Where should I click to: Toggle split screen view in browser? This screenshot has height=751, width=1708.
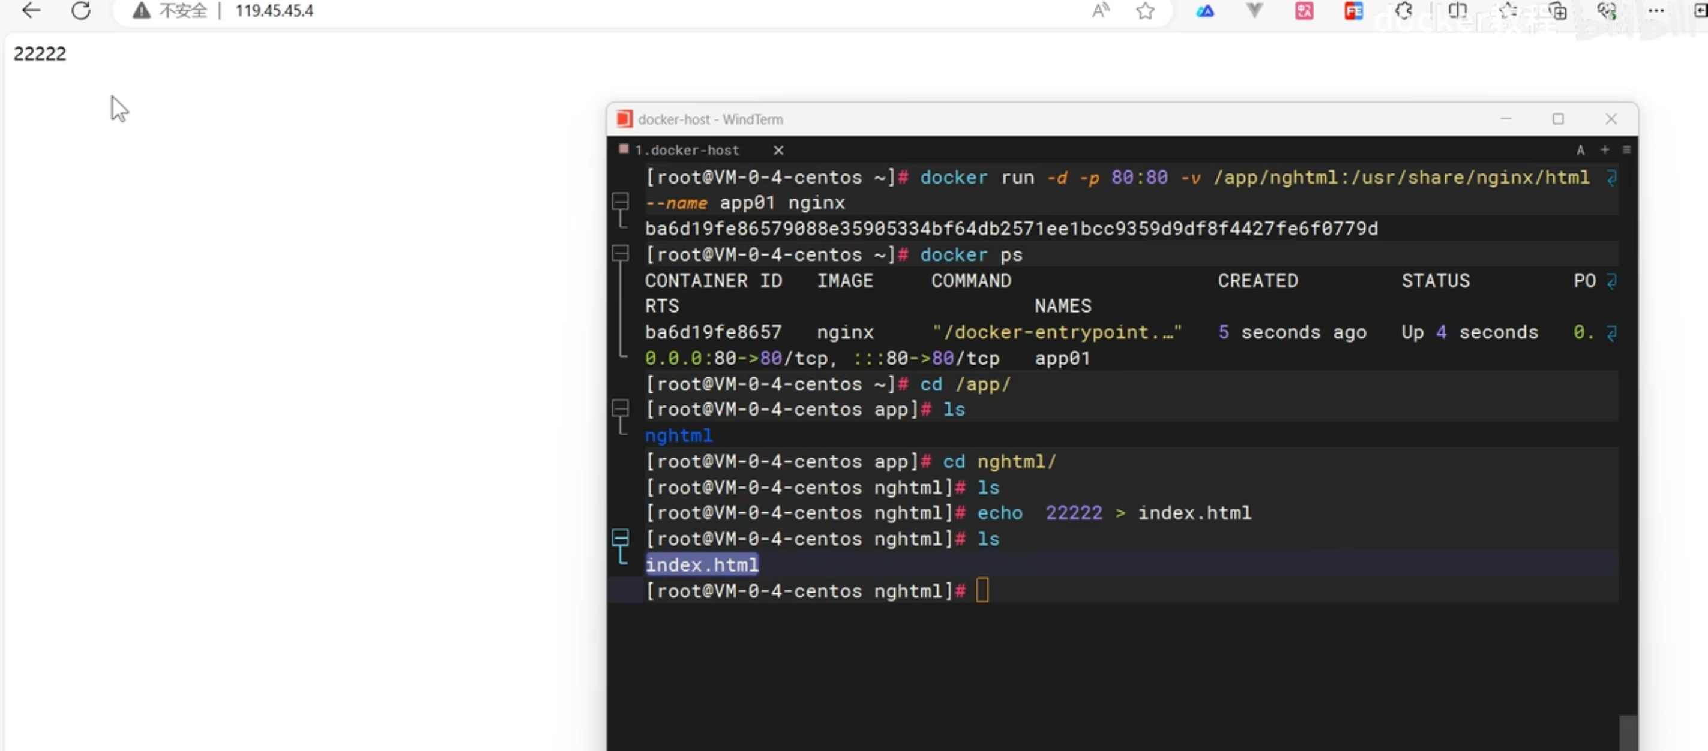pyautogui.click(x=1457, y=11)
